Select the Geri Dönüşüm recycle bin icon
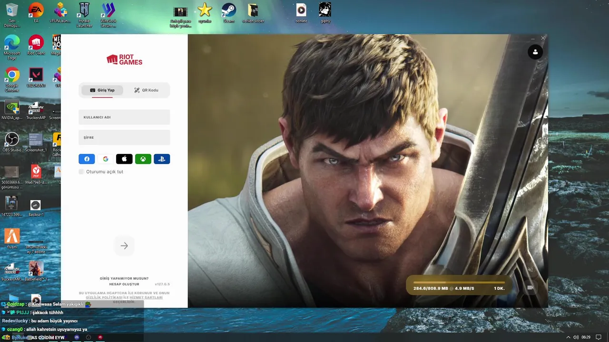Image resolution: width=609 pixels, height=342 pixels. pos(11,15)
